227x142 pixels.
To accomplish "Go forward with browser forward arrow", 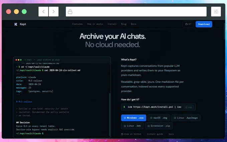I will tap(53, 12).
